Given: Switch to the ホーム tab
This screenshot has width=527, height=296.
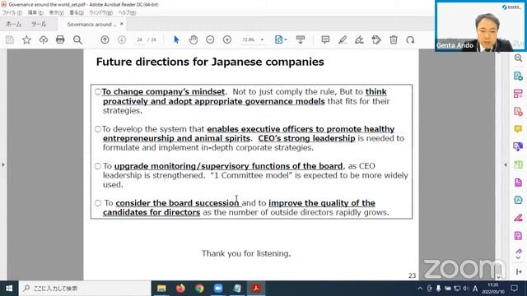Looking at the screenshot, I should (13, 24).
